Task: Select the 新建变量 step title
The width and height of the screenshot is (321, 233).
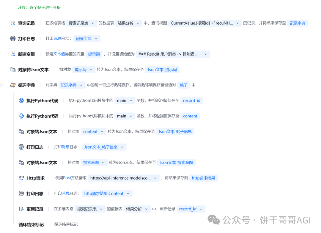Action: (x=26, y=54)
